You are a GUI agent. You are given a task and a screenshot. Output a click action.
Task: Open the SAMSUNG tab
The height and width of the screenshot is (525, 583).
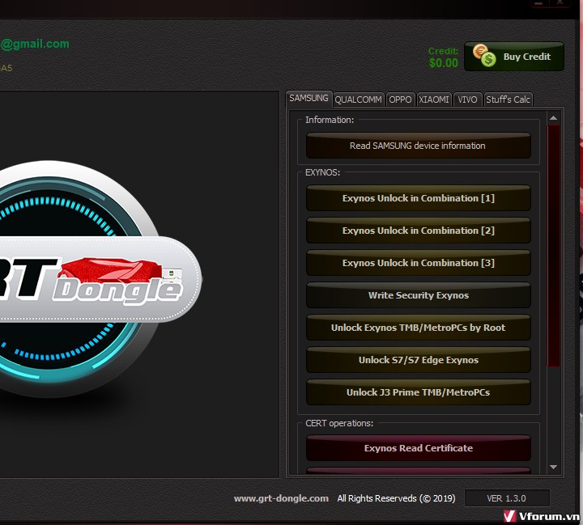pyautogui.click(x=309, y=98)
